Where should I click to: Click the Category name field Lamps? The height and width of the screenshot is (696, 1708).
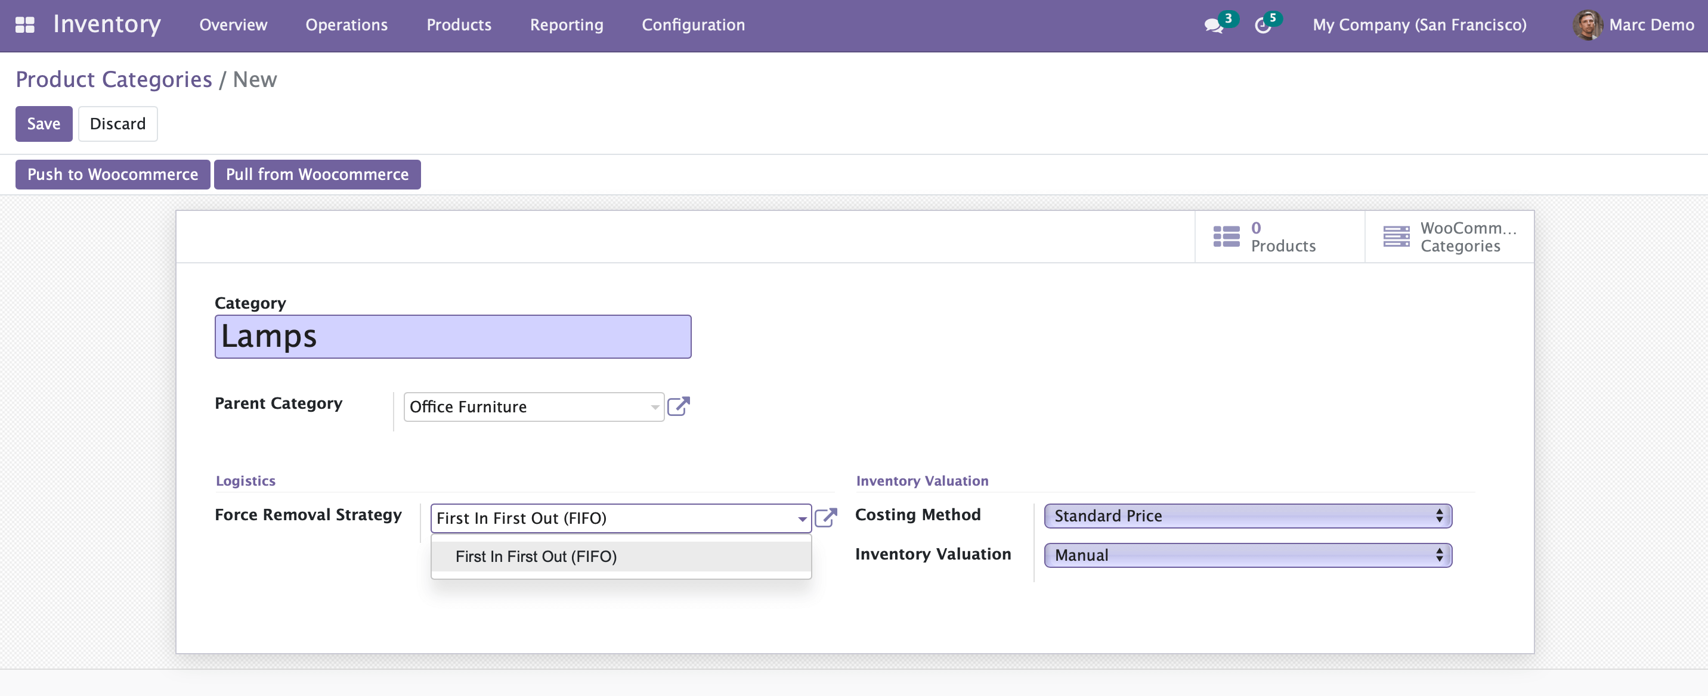click(452, 337)
